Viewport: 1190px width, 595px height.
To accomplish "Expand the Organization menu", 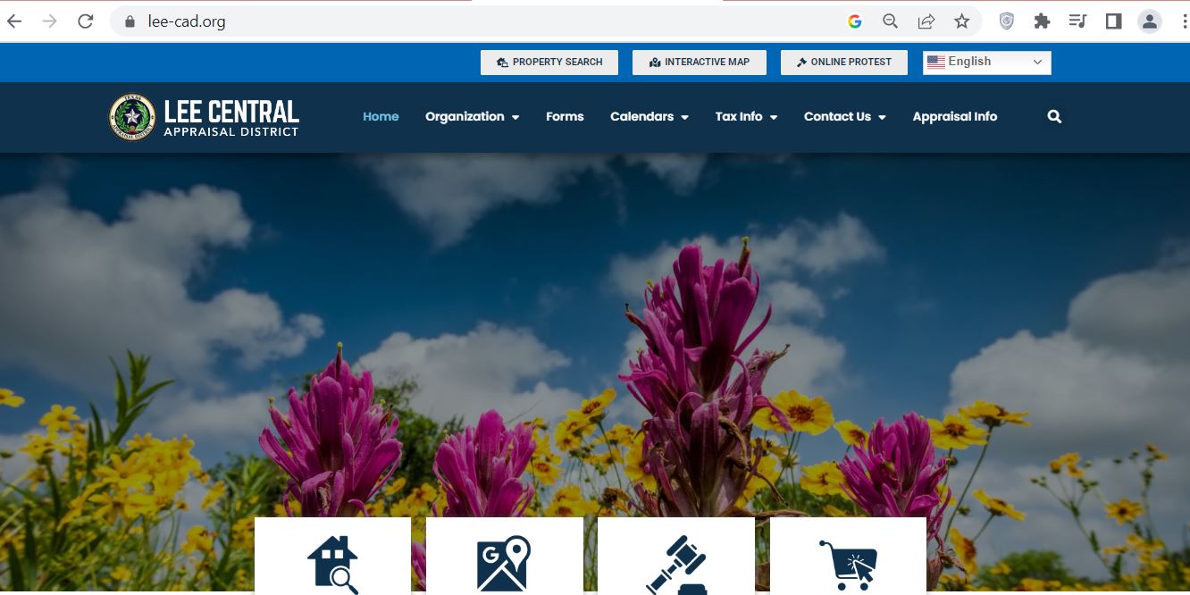I will point(472,117).
